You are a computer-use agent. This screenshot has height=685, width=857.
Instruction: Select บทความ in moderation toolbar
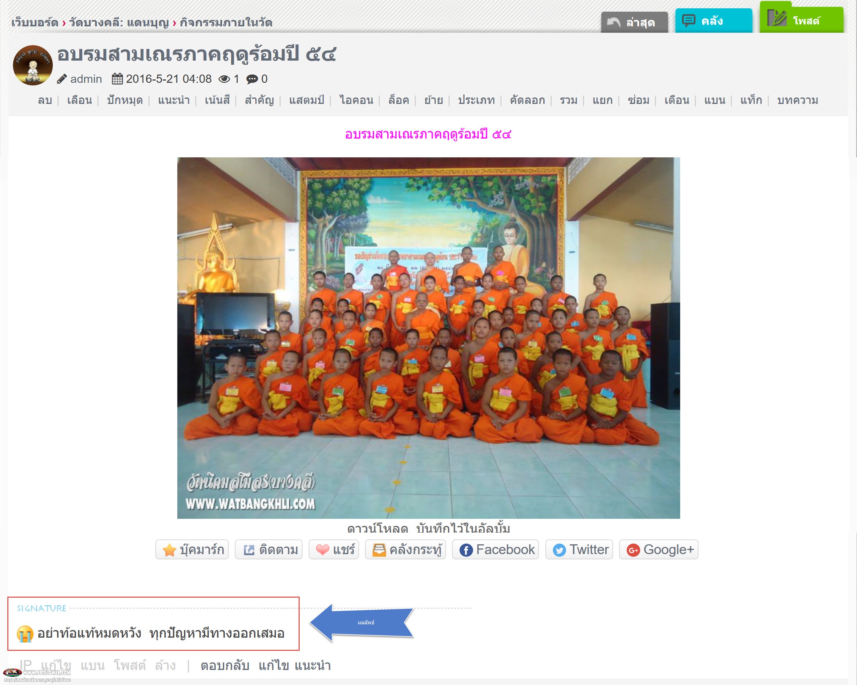click(797, 100)
